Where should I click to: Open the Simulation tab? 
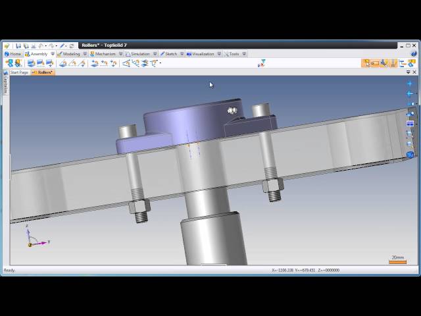(x=139, y=54)
